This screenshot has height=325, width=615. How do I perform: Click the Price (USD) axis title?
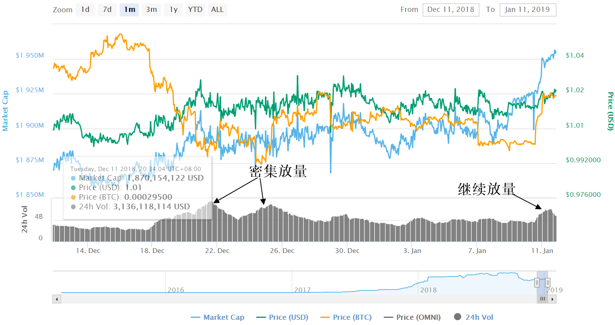coord(610,111)
